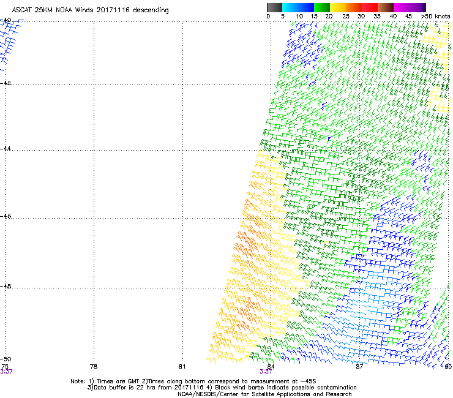
Task: Select the gray 0-5 knots color segment
Action: [x=274, y=7]
